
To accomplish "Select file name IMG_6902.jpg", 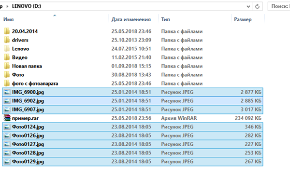I will click(x=28, y=101).
